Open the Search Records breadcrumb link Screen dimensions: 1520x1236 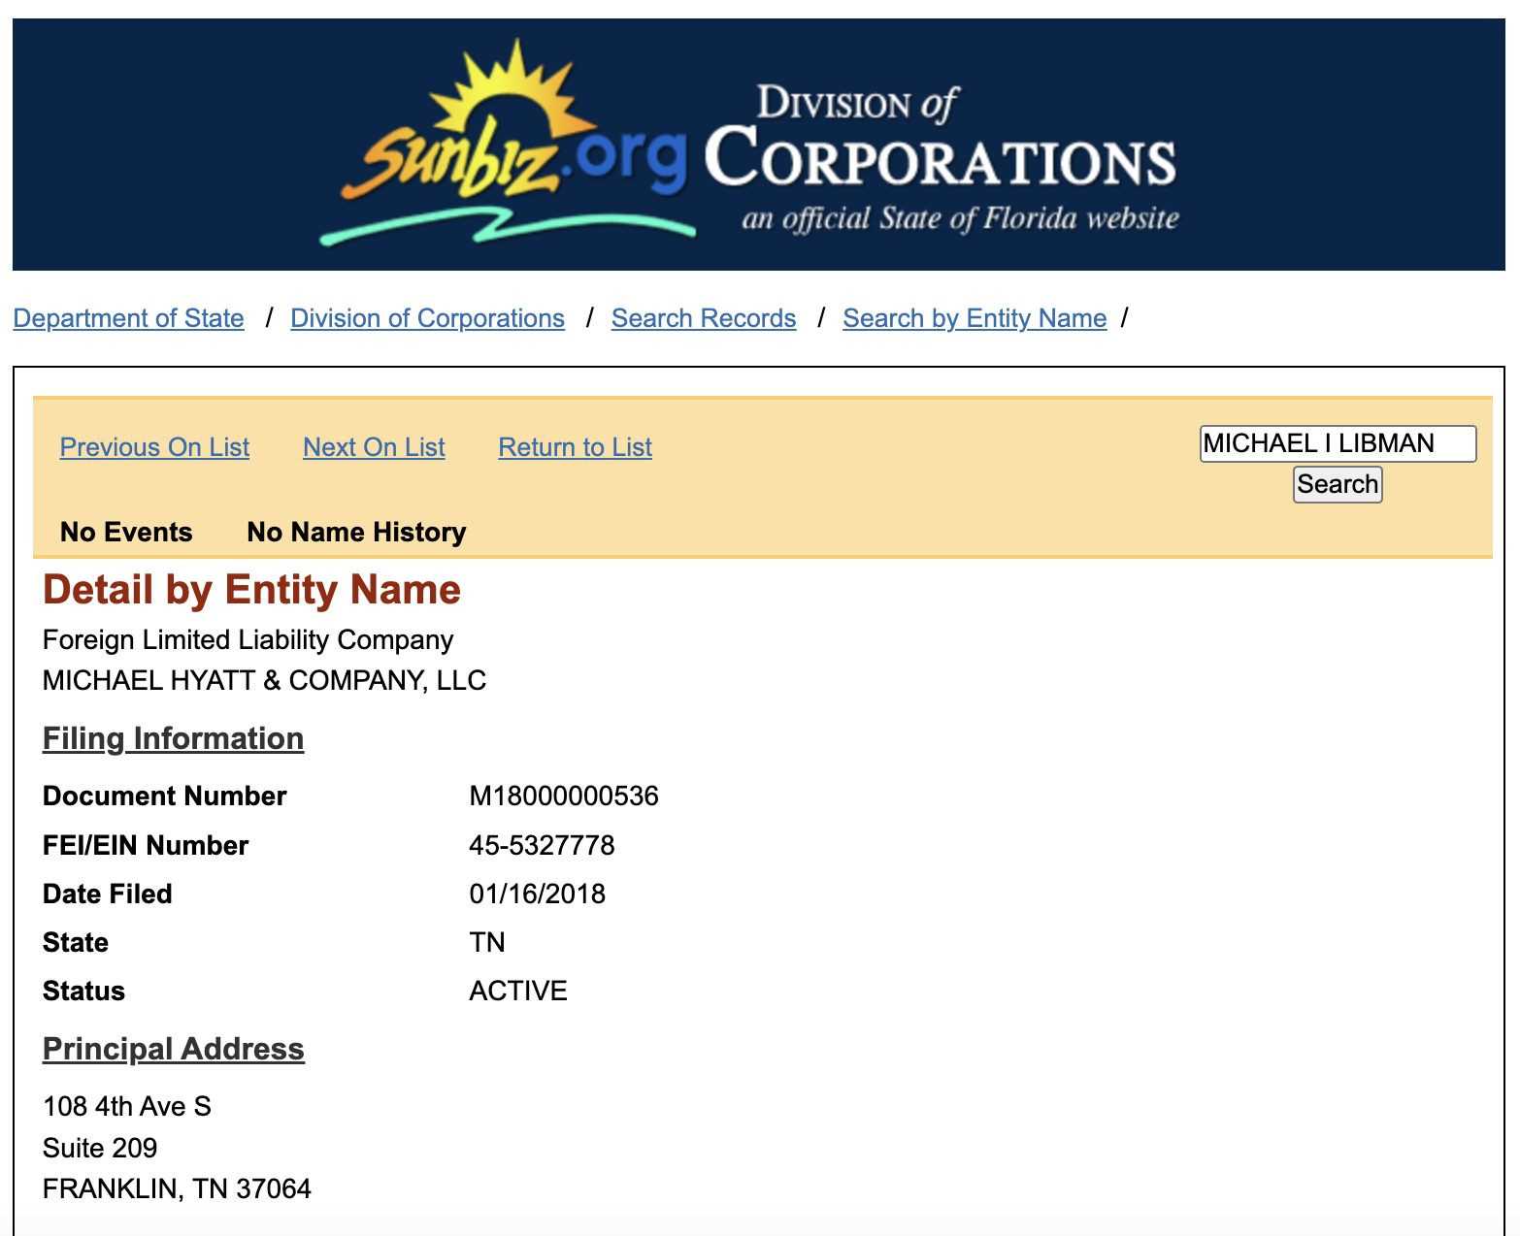click(x=704, y=318)
